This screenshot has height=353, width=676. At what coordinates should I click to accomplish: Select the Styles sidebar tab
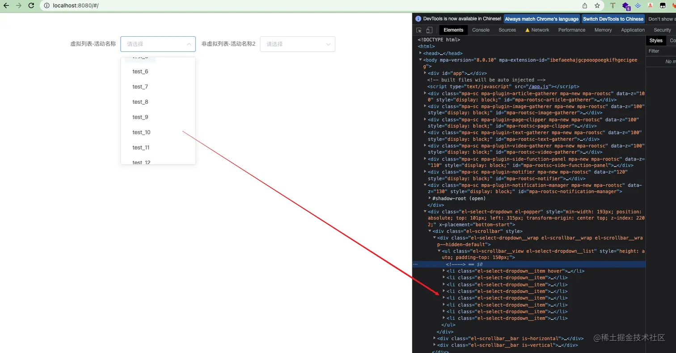pyautogui.click(x=656, y=40)
